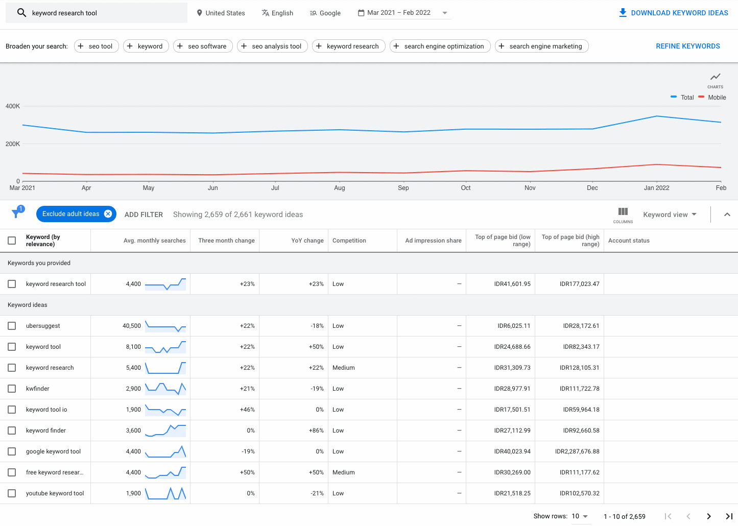
Task: Click the trend sparkline for youtube keyword tool
Action: (165, 493)
